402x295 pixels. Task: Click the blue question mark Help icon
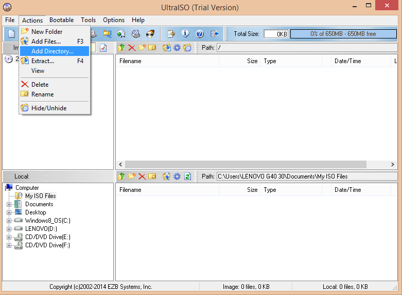[200, 34]
